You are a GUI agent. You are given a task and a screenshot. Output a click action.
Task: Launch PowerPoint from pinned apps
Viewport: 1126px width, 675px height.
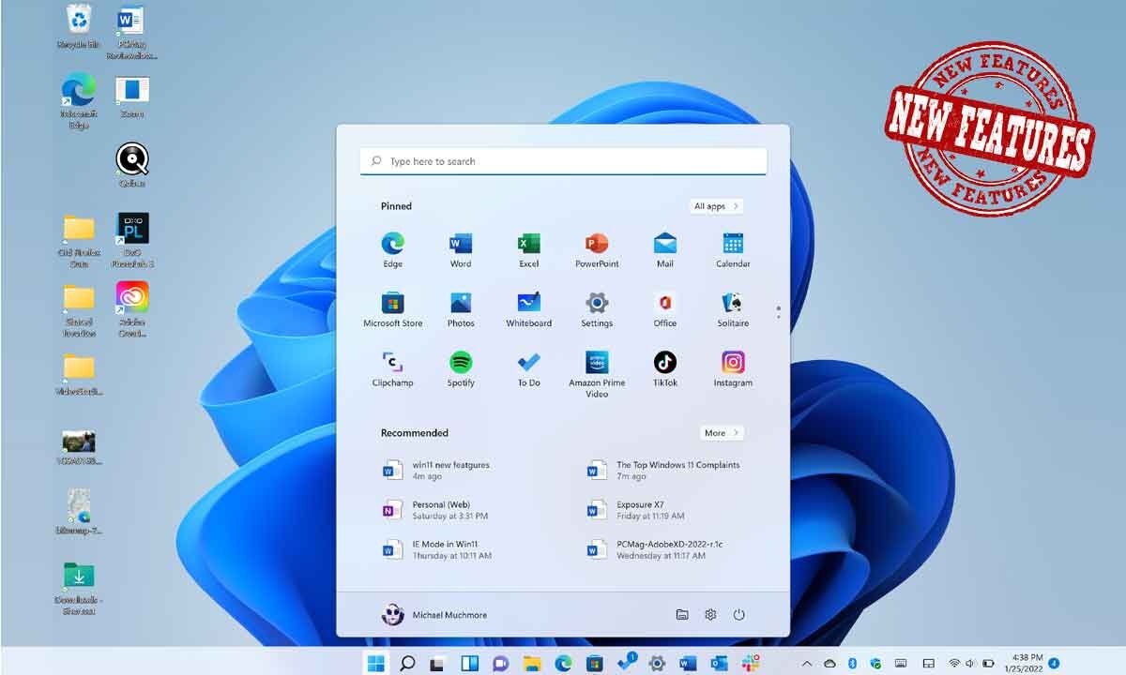click(597, 250)
